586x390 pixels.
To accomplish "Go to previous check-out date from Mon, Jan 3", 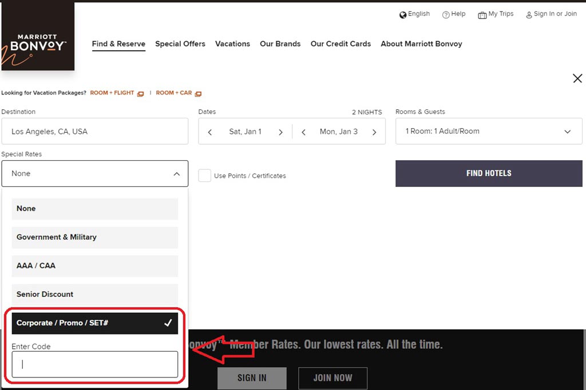I will 303,132.
